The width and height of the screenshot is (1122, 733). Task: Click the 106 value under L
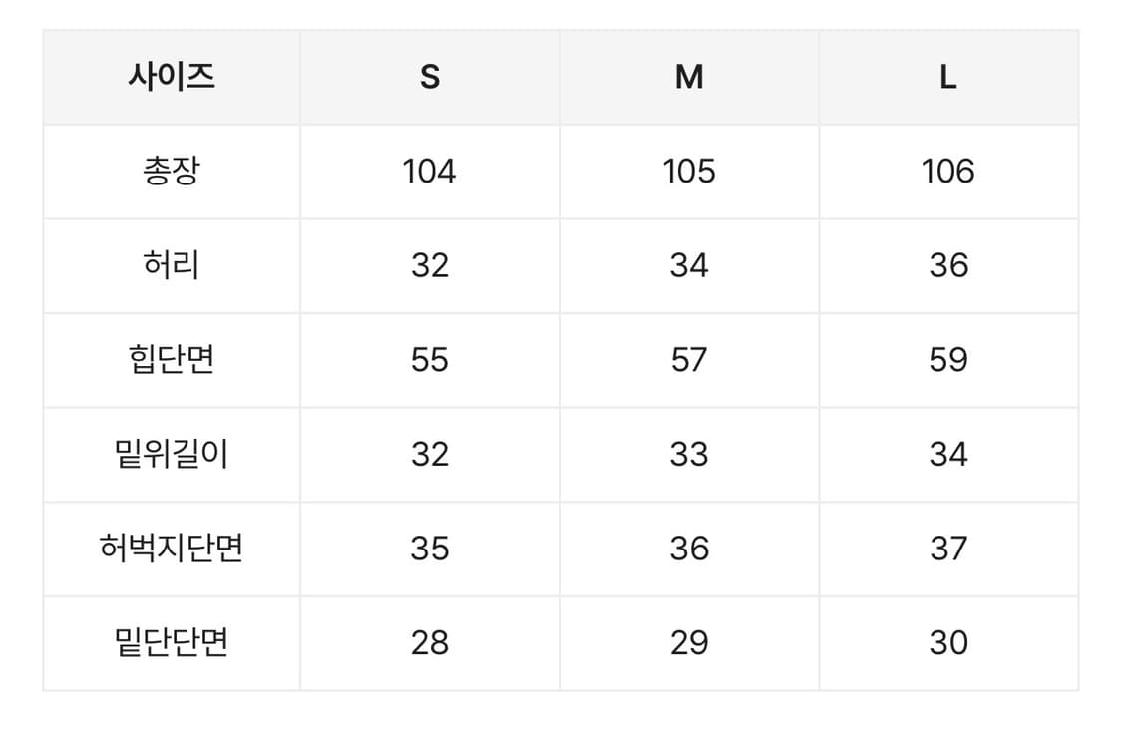pos(948,171)
